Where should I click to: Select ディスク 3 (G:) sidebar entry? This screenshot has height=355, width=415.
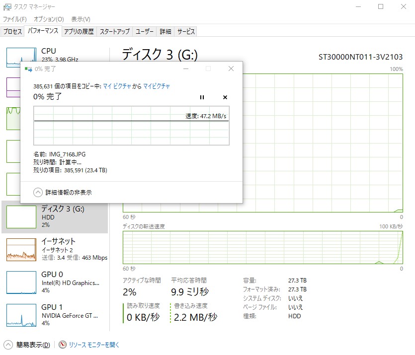(55, 217)
